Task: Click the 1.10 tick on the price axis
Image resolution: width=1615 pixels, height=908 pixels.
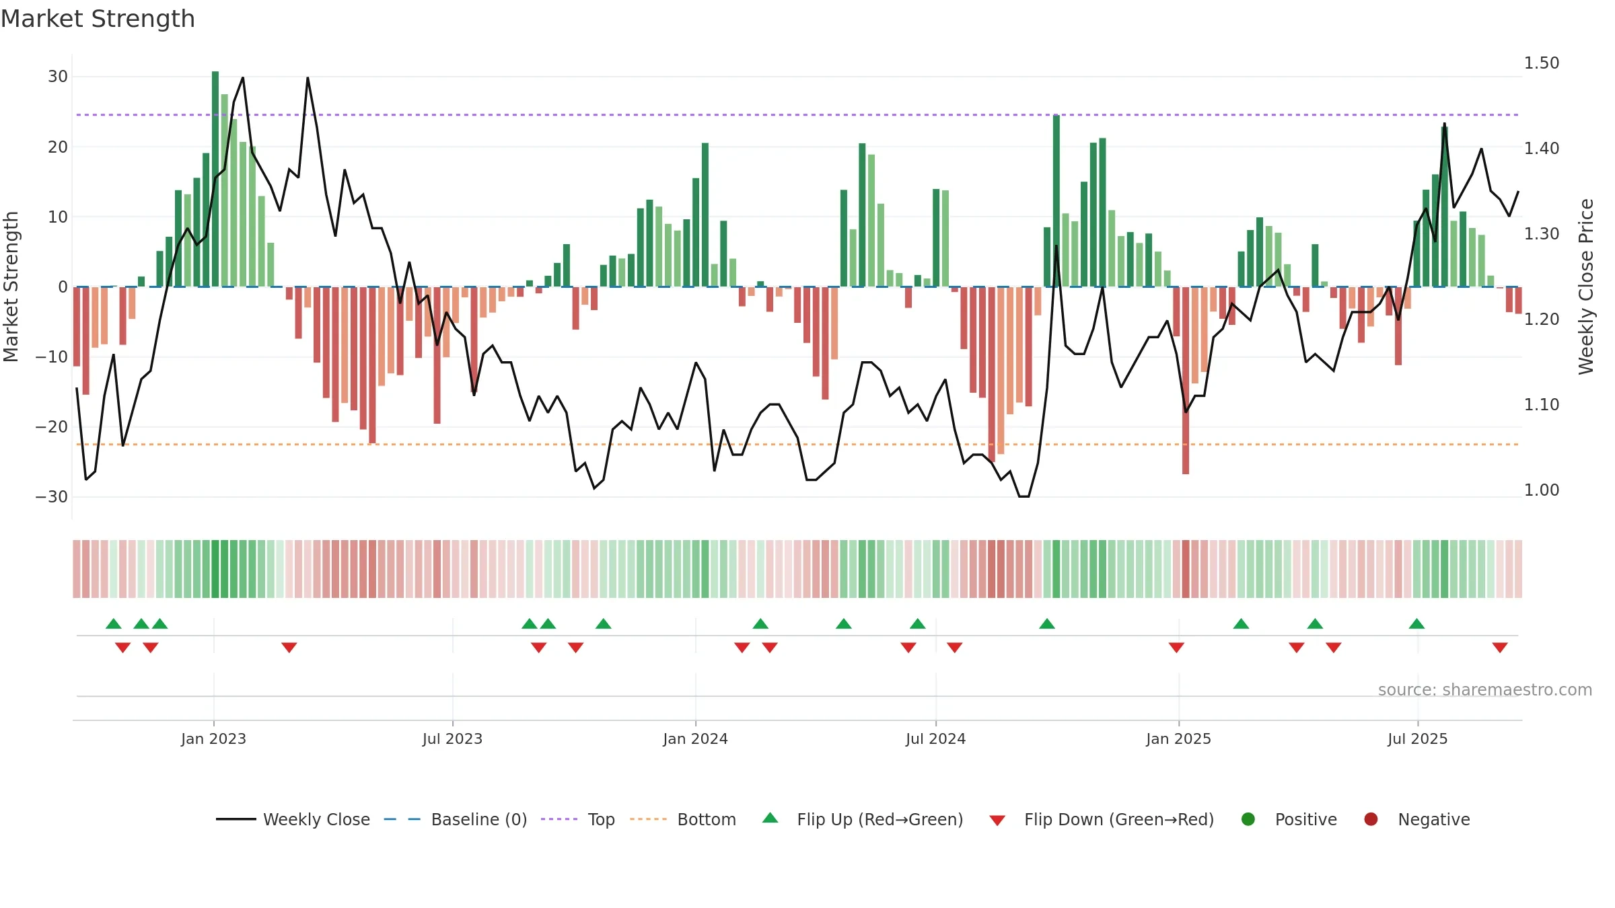Action: (x=1542, y=405)
